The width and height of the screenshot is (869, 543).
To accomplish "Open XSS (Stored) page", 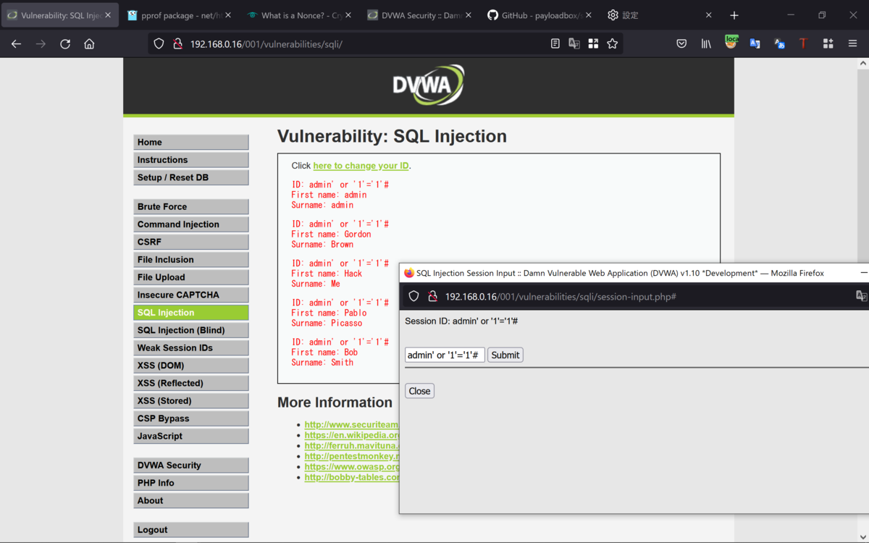I will (x=191, y=401).
